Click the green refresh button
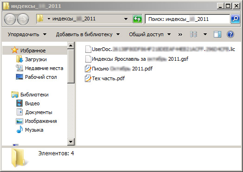 pos(137,19)
